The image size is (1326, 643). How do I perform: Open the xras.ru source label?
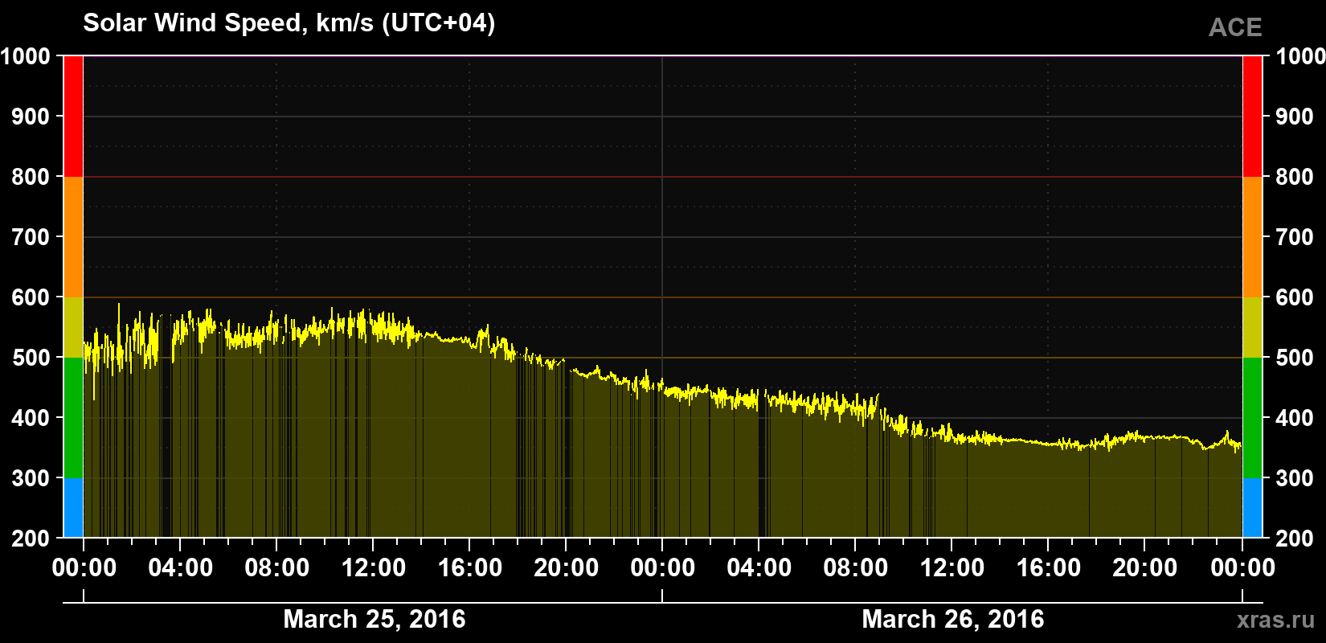[1276, 620]
